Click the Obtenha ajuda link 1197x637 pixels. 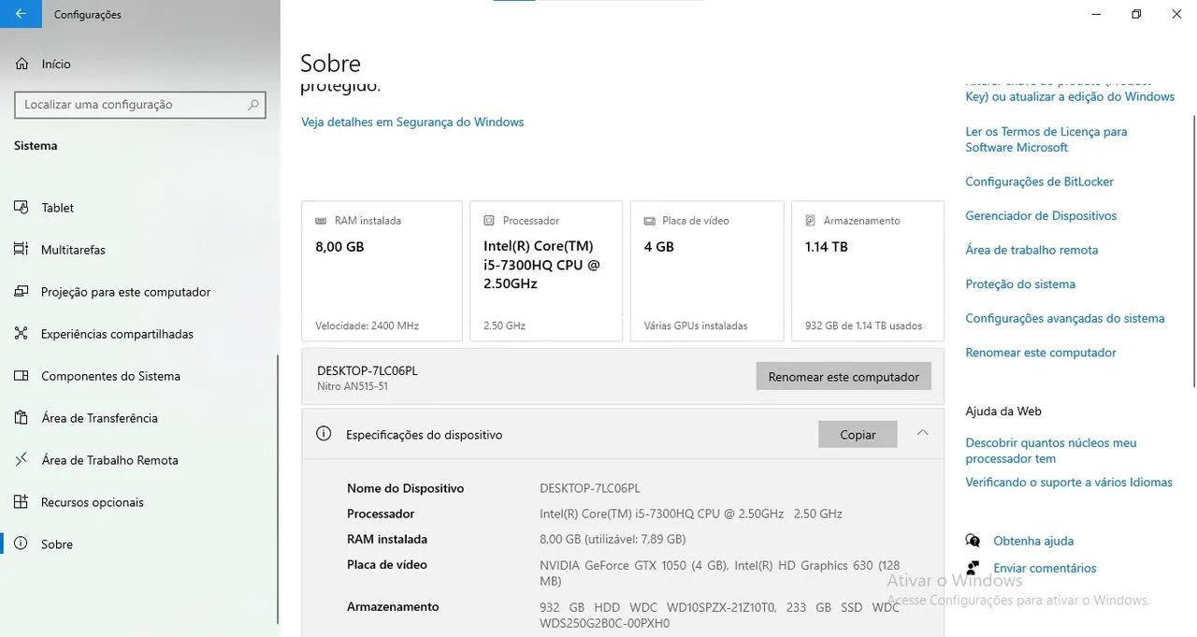pos(1033,541)
